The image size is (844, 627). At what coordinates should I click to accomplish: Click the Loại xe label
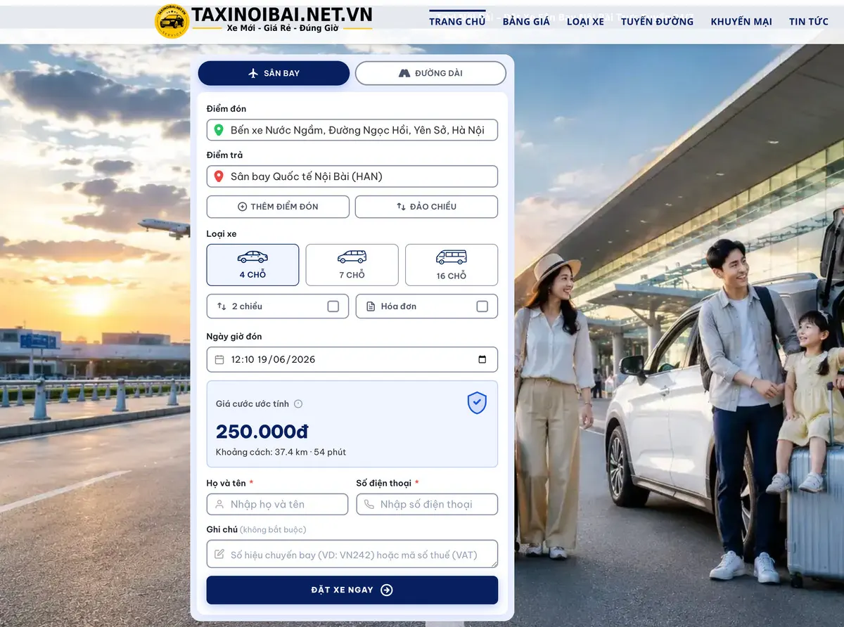pos(222,233)
